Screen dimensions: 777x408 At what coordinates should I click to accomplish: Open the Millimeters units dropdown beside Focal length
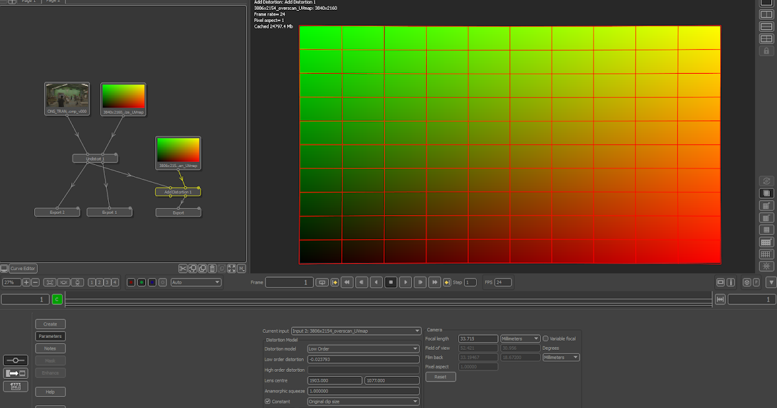(520, 338)
